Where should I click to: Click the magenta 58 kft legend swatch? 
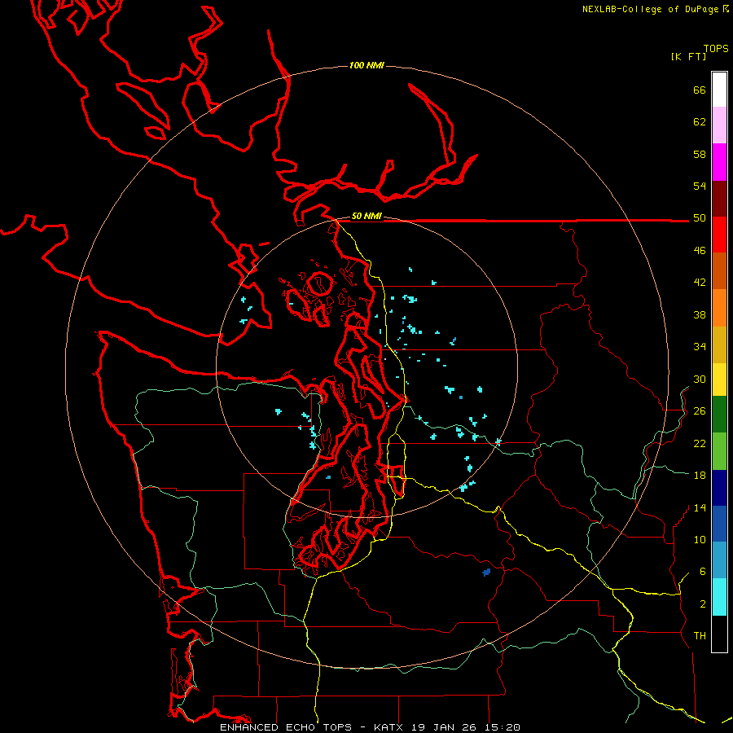[719, 162]
